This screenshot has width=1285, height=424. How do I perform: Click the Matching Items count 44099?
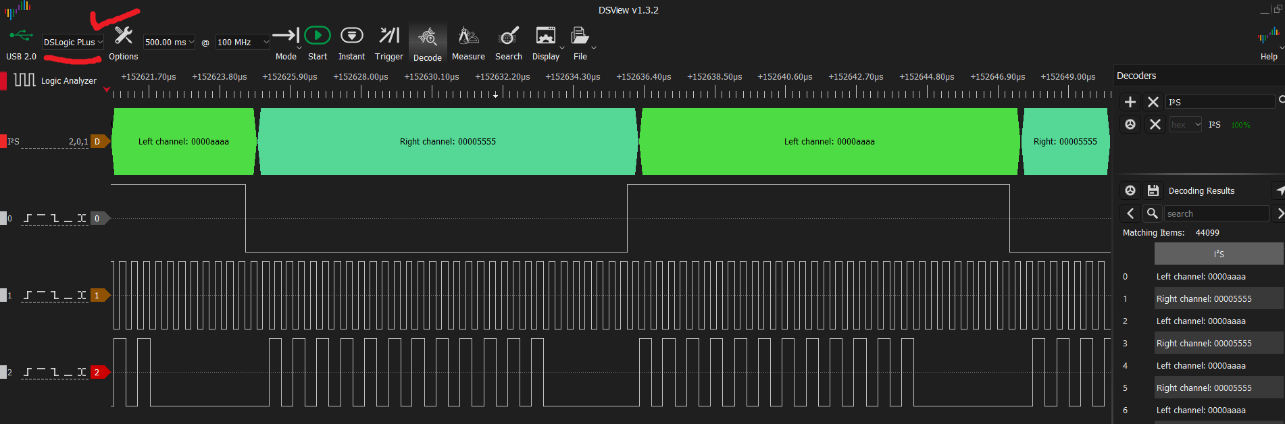pyautogui.click(x=1207, y=232)
